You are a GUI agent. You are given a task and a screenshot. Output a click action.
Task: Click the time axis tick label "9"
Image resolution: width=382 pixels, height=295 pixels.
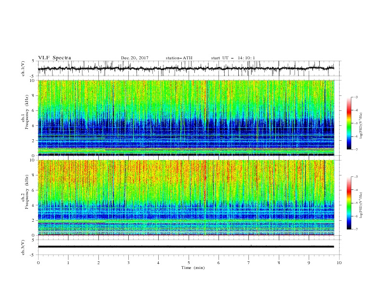[x=309, y=263]
